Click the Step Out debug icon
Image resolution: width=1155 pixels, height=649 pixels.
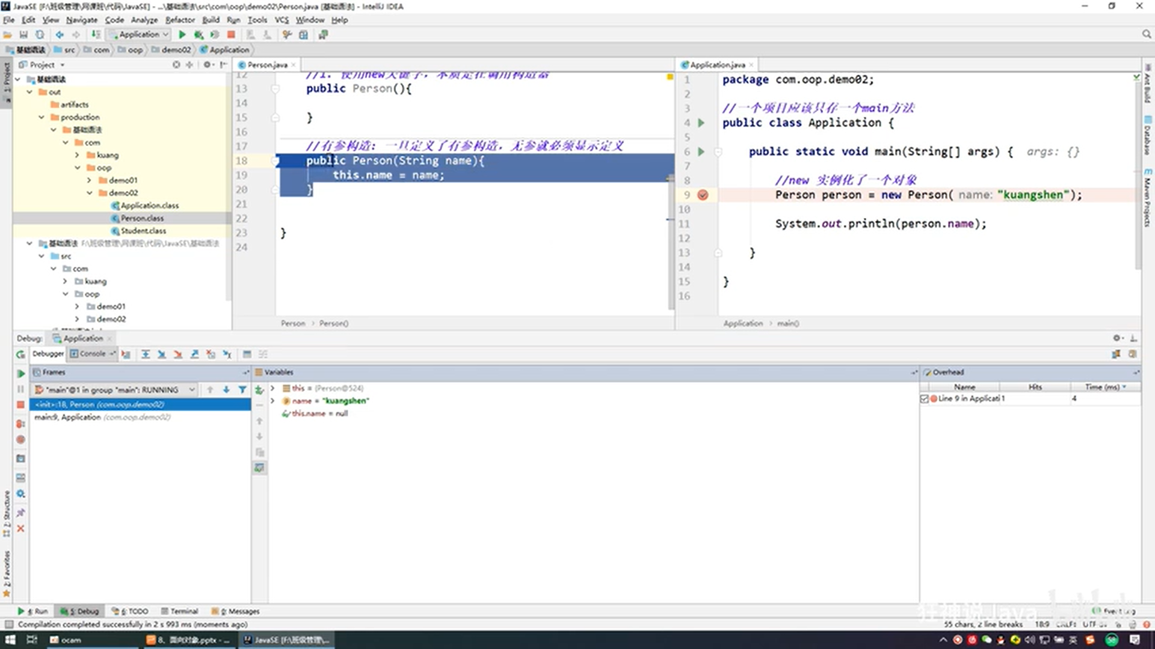click(x=194, y=355)
